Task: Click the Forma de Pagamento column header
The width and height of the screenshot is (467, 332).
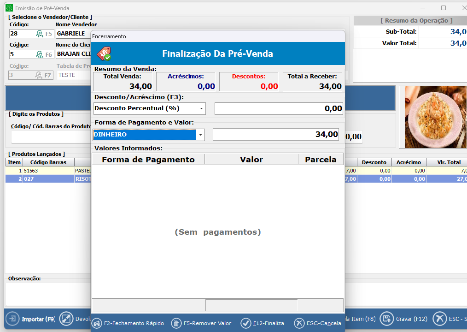Action: pyautogui.click(x=148, y=160)
